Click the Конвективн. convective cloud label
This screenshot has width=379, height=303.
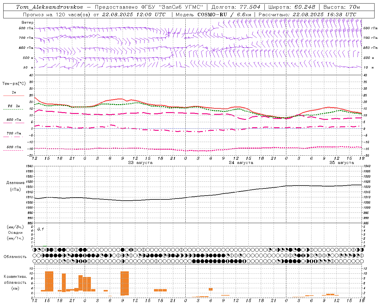coord(15,277)
